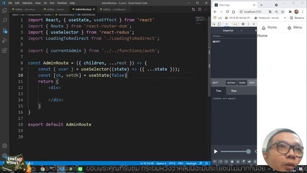
Task: Click Home link in the React app navbar
Action: point(269,27)
